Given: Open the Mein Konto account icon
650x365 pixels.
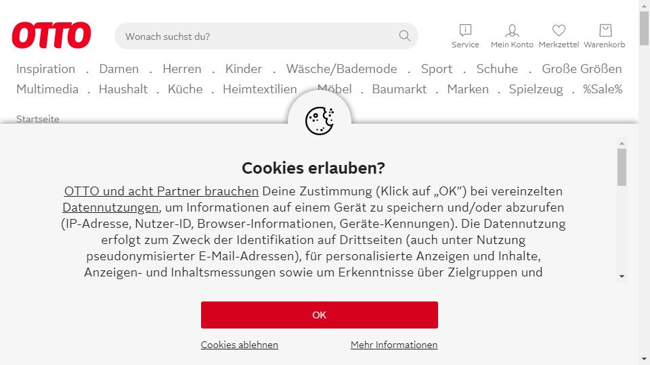Looking at the screenshot, I should 512,30.
